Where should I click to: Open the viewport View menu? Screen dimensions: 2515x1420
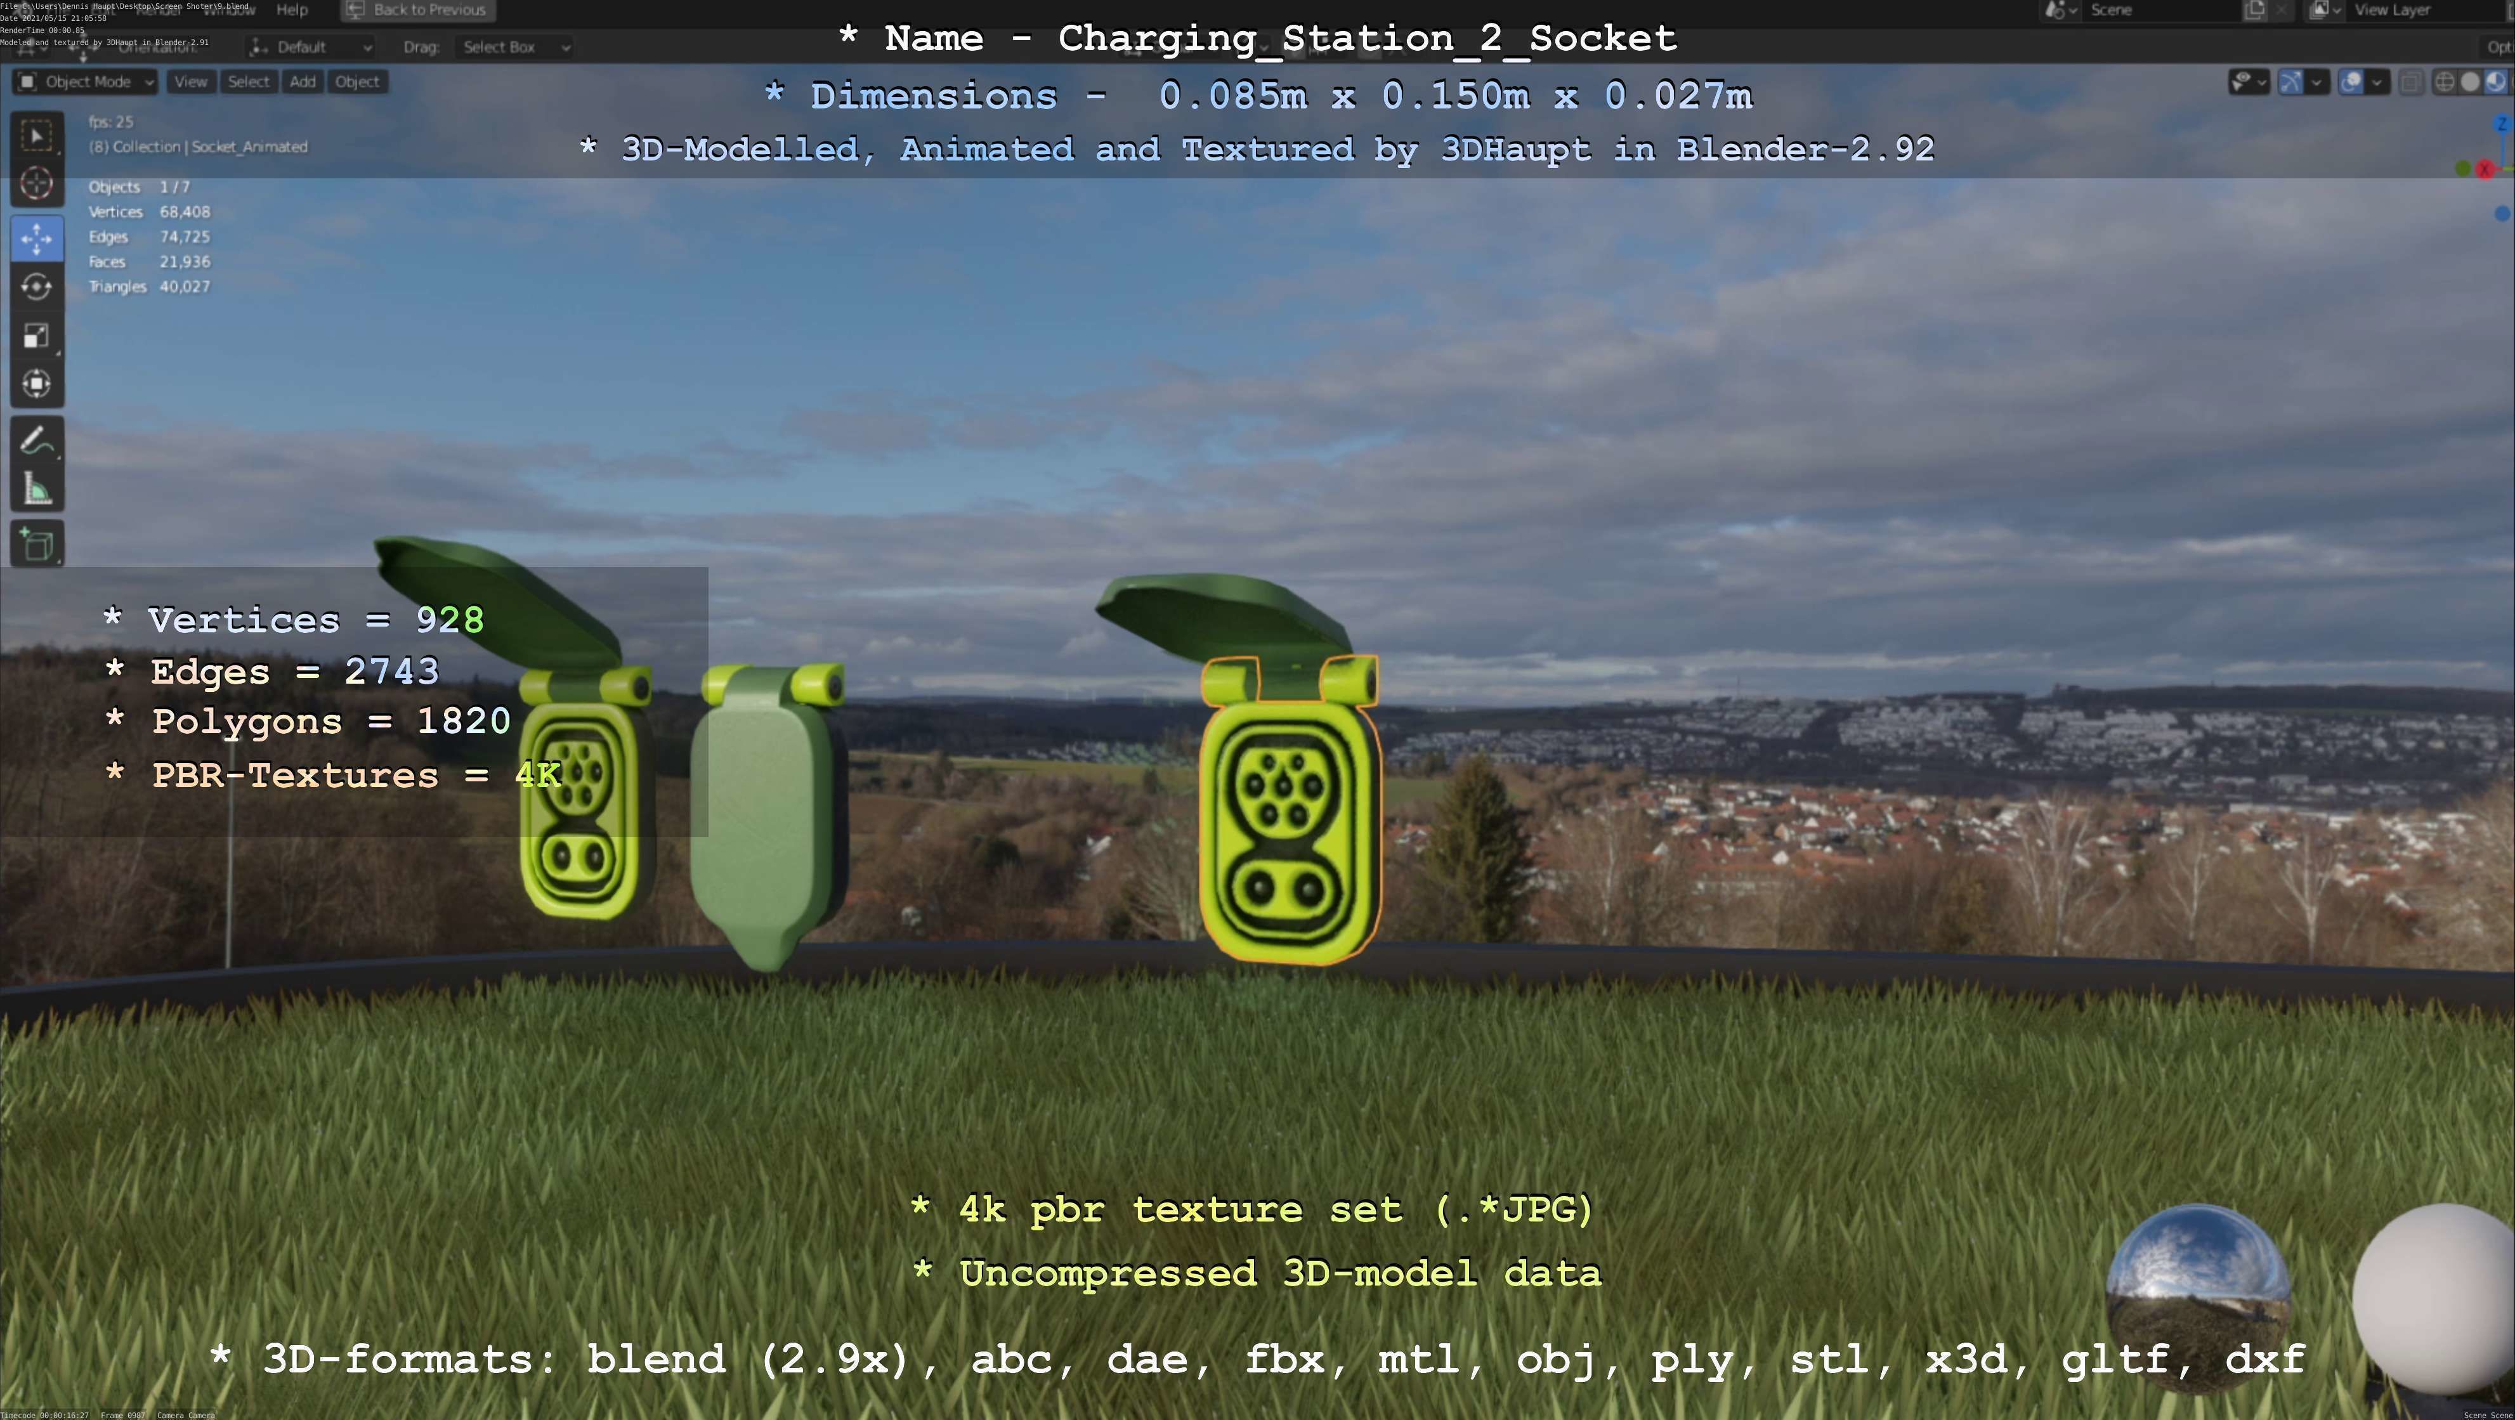[190, 82]
